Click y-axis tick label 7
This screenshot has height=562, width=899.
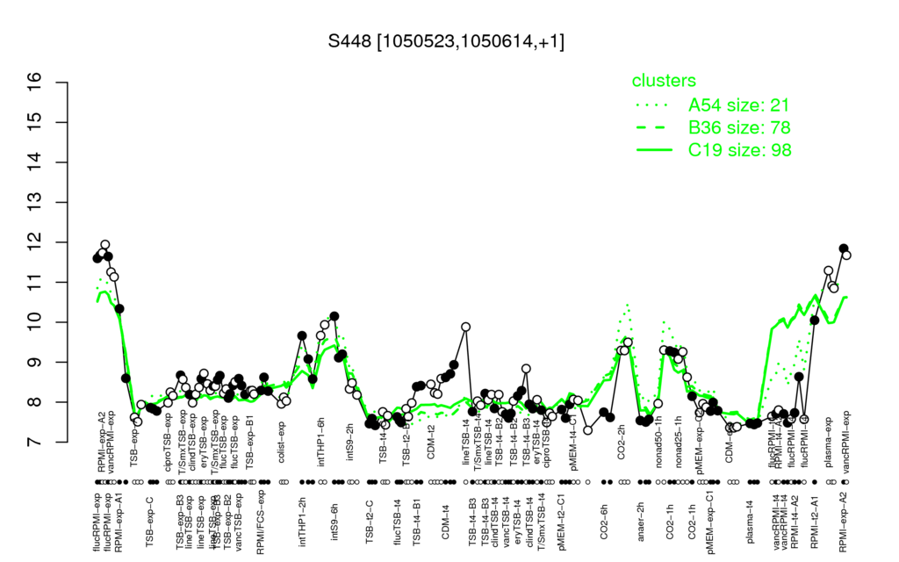point(35,443)
